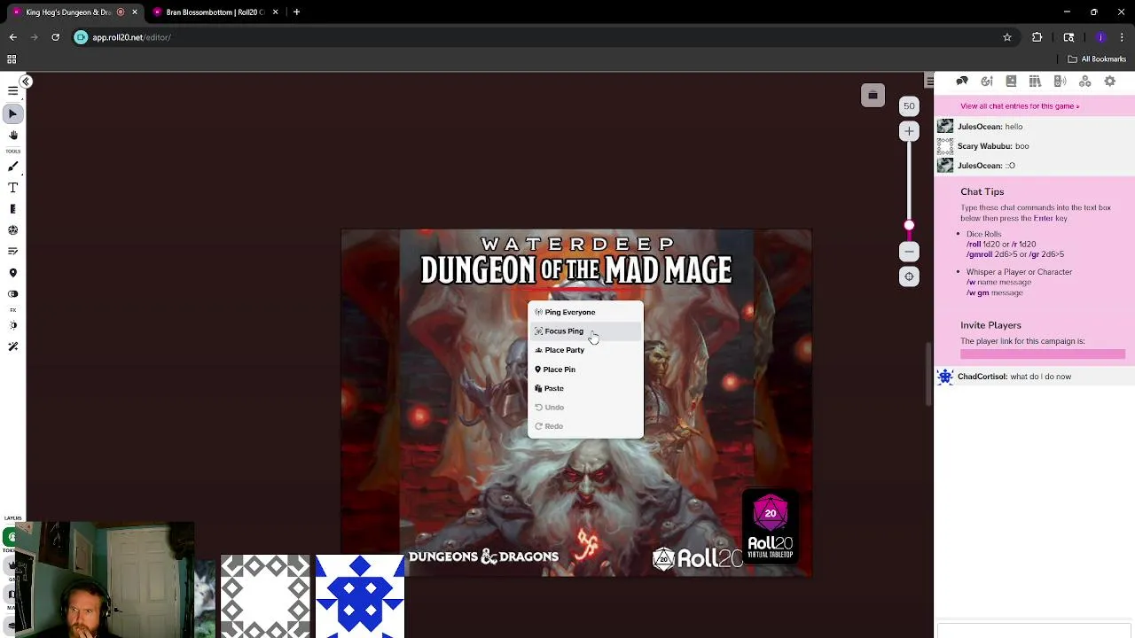
Task: Click the player invite link field
Action: (1043, 354)
